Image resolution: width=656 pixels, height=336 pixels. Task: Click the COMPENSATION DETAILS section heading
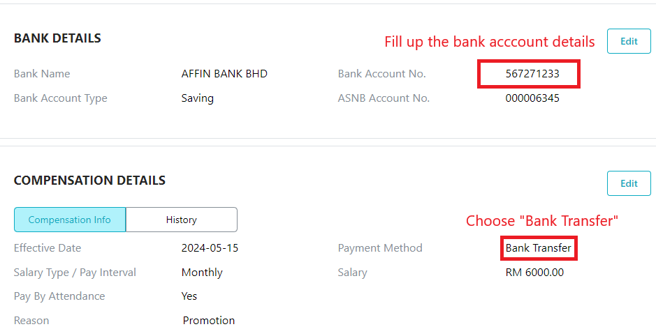pyautogui.click(x=89, y=181)
